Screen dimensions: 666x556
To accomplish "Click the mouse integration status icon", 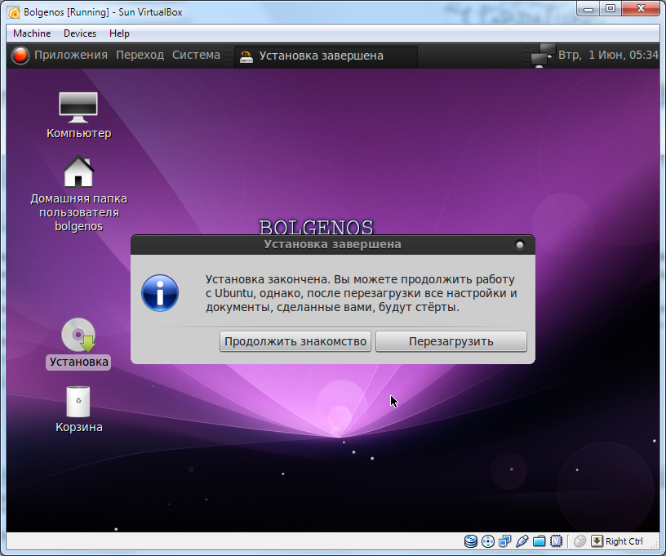I will pyautogui.click(x=579, y=541).
